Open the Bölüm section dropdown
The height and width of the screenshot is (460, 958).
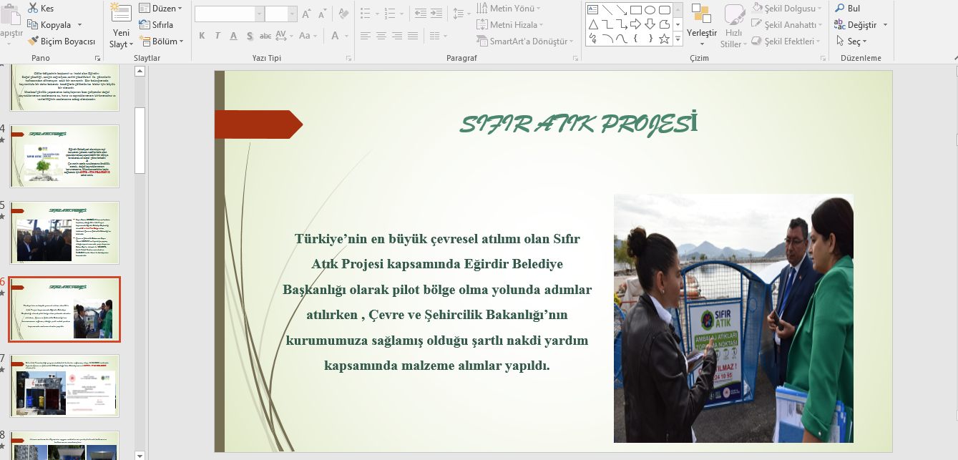pyautogui.click(x=160, y=41)
